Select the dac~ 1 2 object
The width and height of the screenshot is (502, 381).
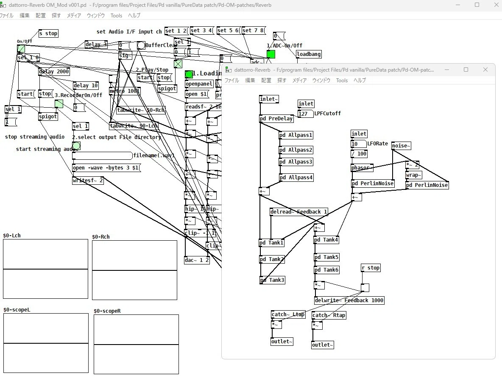197,260
